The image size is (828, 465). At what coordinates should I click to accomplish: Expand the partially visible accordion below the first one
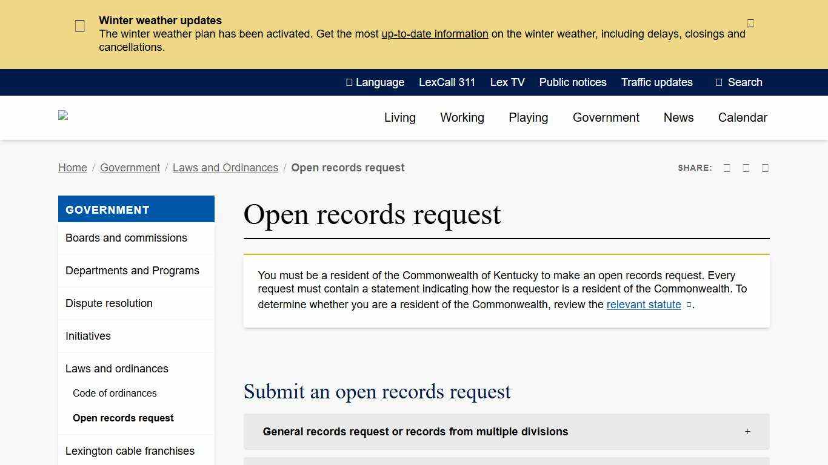[x=506, y=461]
